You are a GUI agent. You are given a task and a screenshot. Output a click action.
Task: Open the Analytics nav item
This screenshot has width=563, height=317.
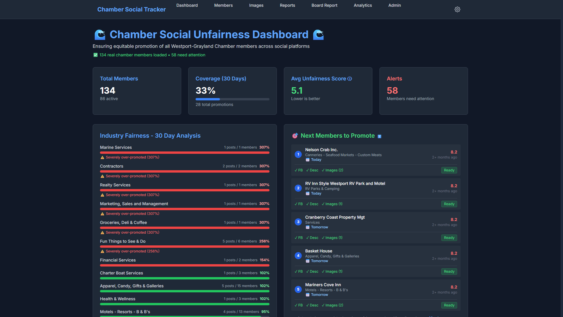point(363,5)
